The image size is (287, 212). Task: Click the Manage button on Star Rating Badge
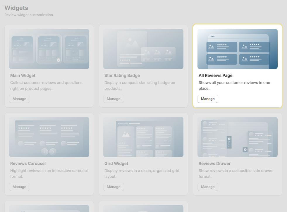[114, 99]
